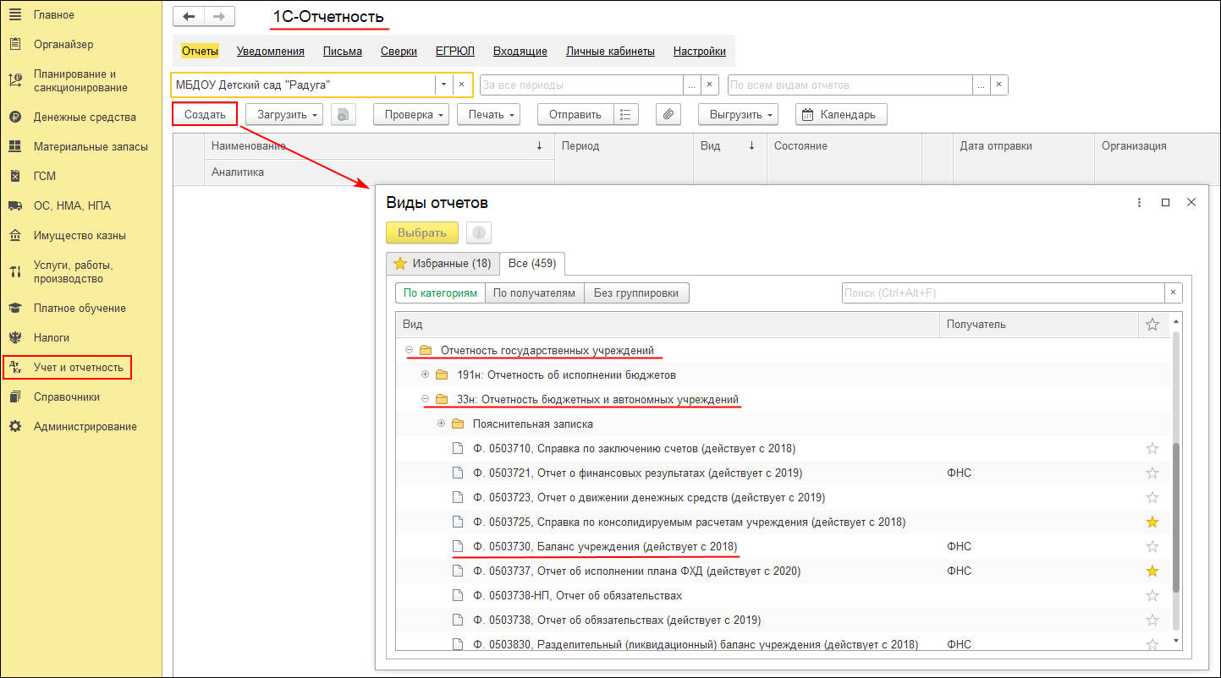This screenshot has width=1221, height=678.
Task: Unstar Ф. 0503737 Отчет об исполнении плана ФХД
Action: 1152,571
